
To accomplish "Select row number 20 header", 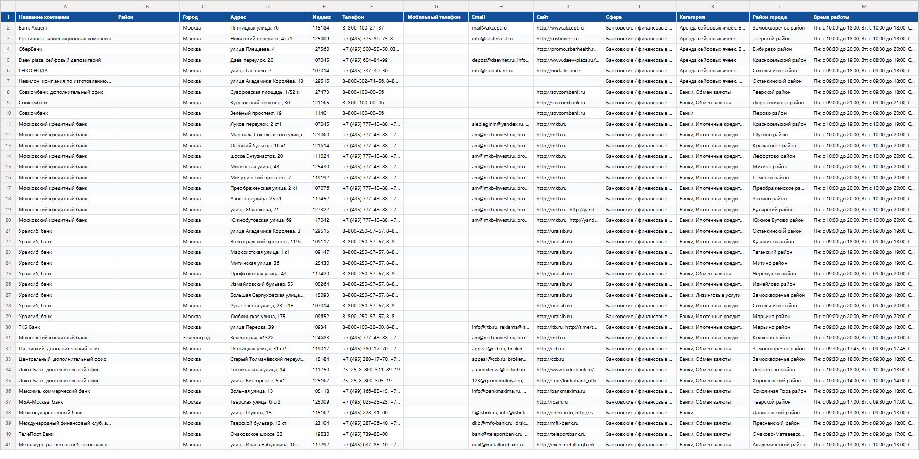I will 8,220.
